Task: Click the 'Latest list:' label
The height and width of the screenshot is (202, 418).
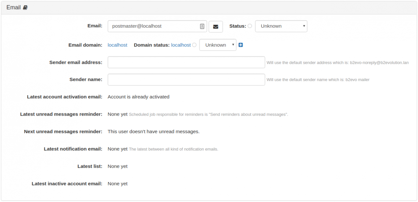Action: click(x=90, y=166)
